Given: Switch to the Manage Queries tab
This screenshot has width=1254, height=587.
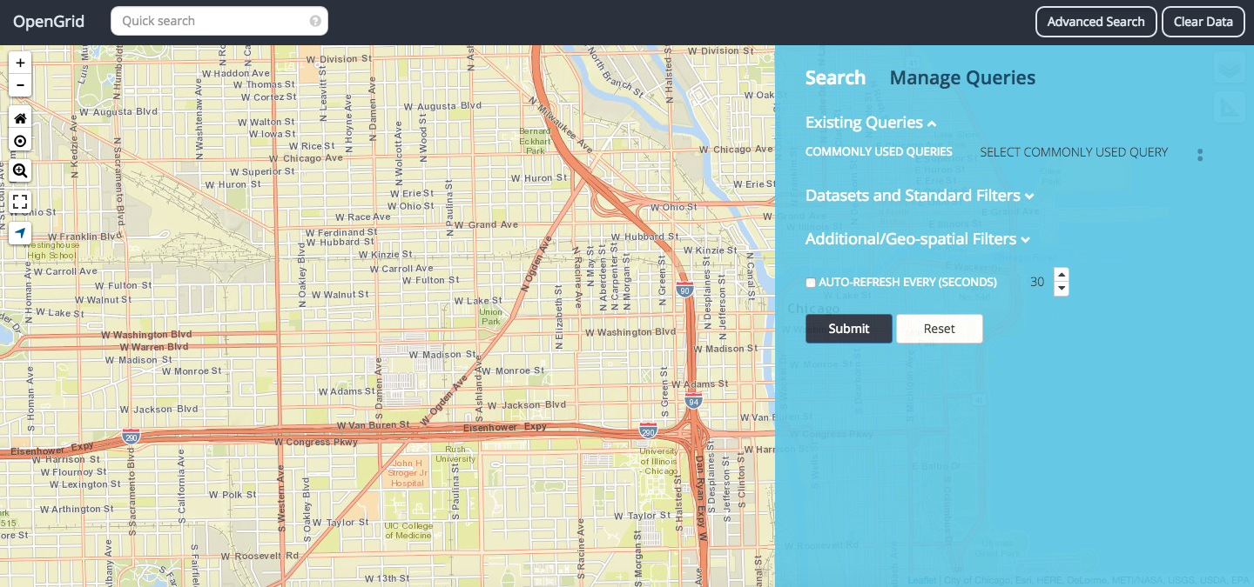Looking at the screenshot, I should coord(962,78).
